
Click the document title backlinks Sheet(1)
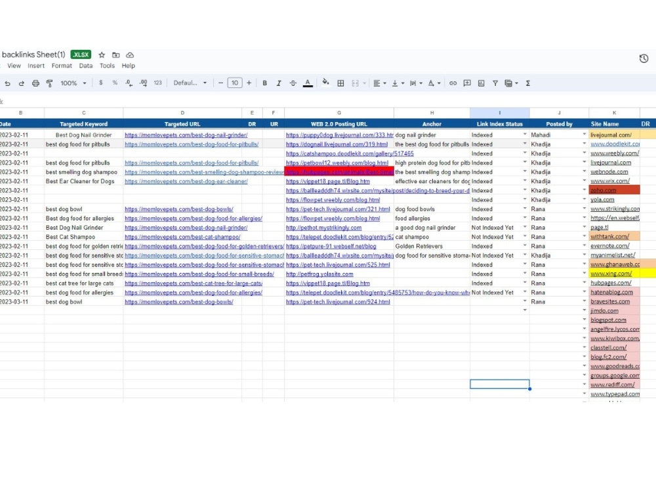pos(33,55)
